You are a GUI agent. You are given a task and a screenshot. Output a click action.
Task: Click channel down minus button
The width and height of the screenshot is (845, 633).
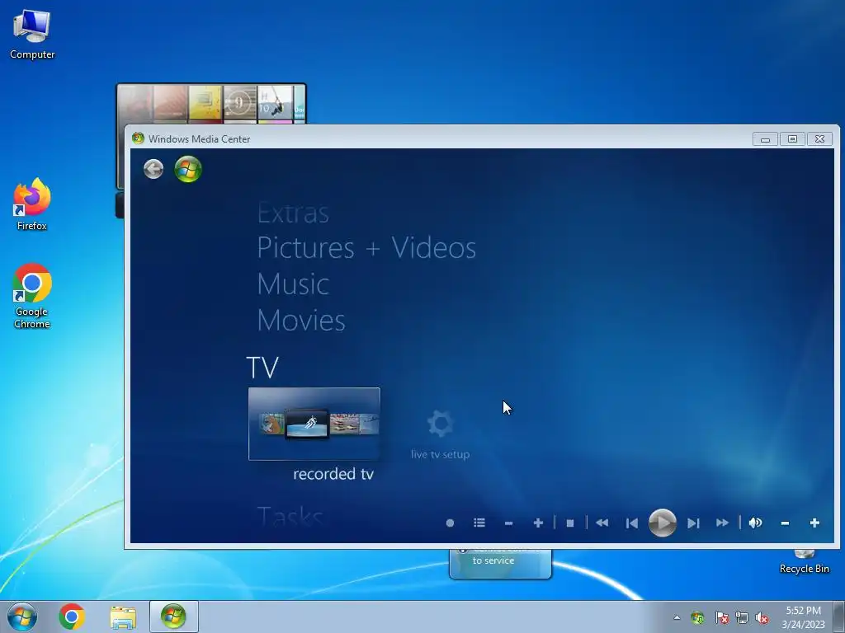[508, 523]
